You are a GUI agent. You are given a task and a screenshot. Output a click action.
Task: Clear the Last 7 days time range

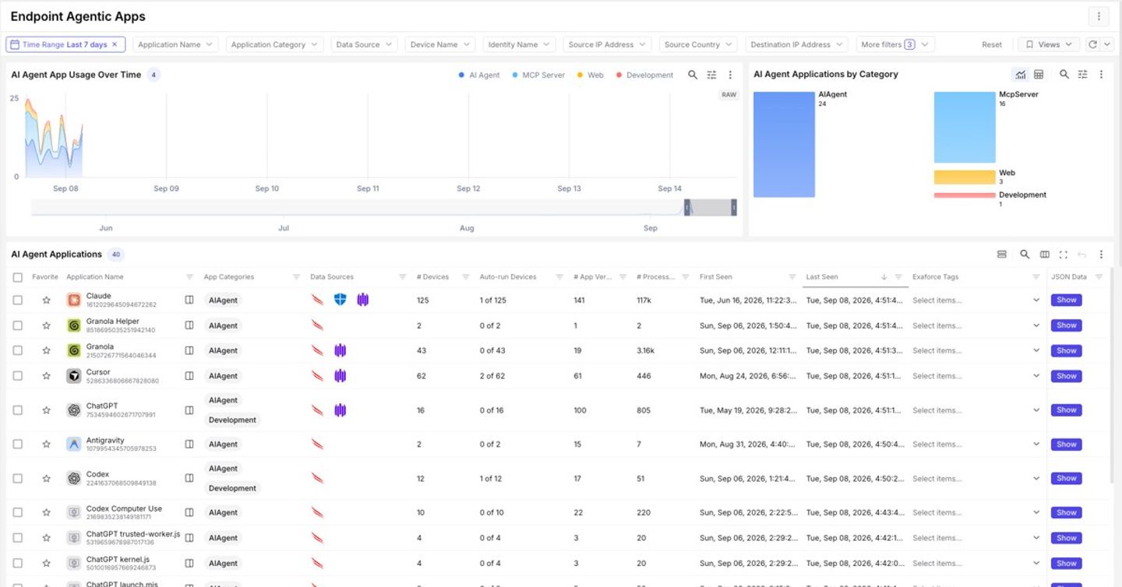coord(115,44)
